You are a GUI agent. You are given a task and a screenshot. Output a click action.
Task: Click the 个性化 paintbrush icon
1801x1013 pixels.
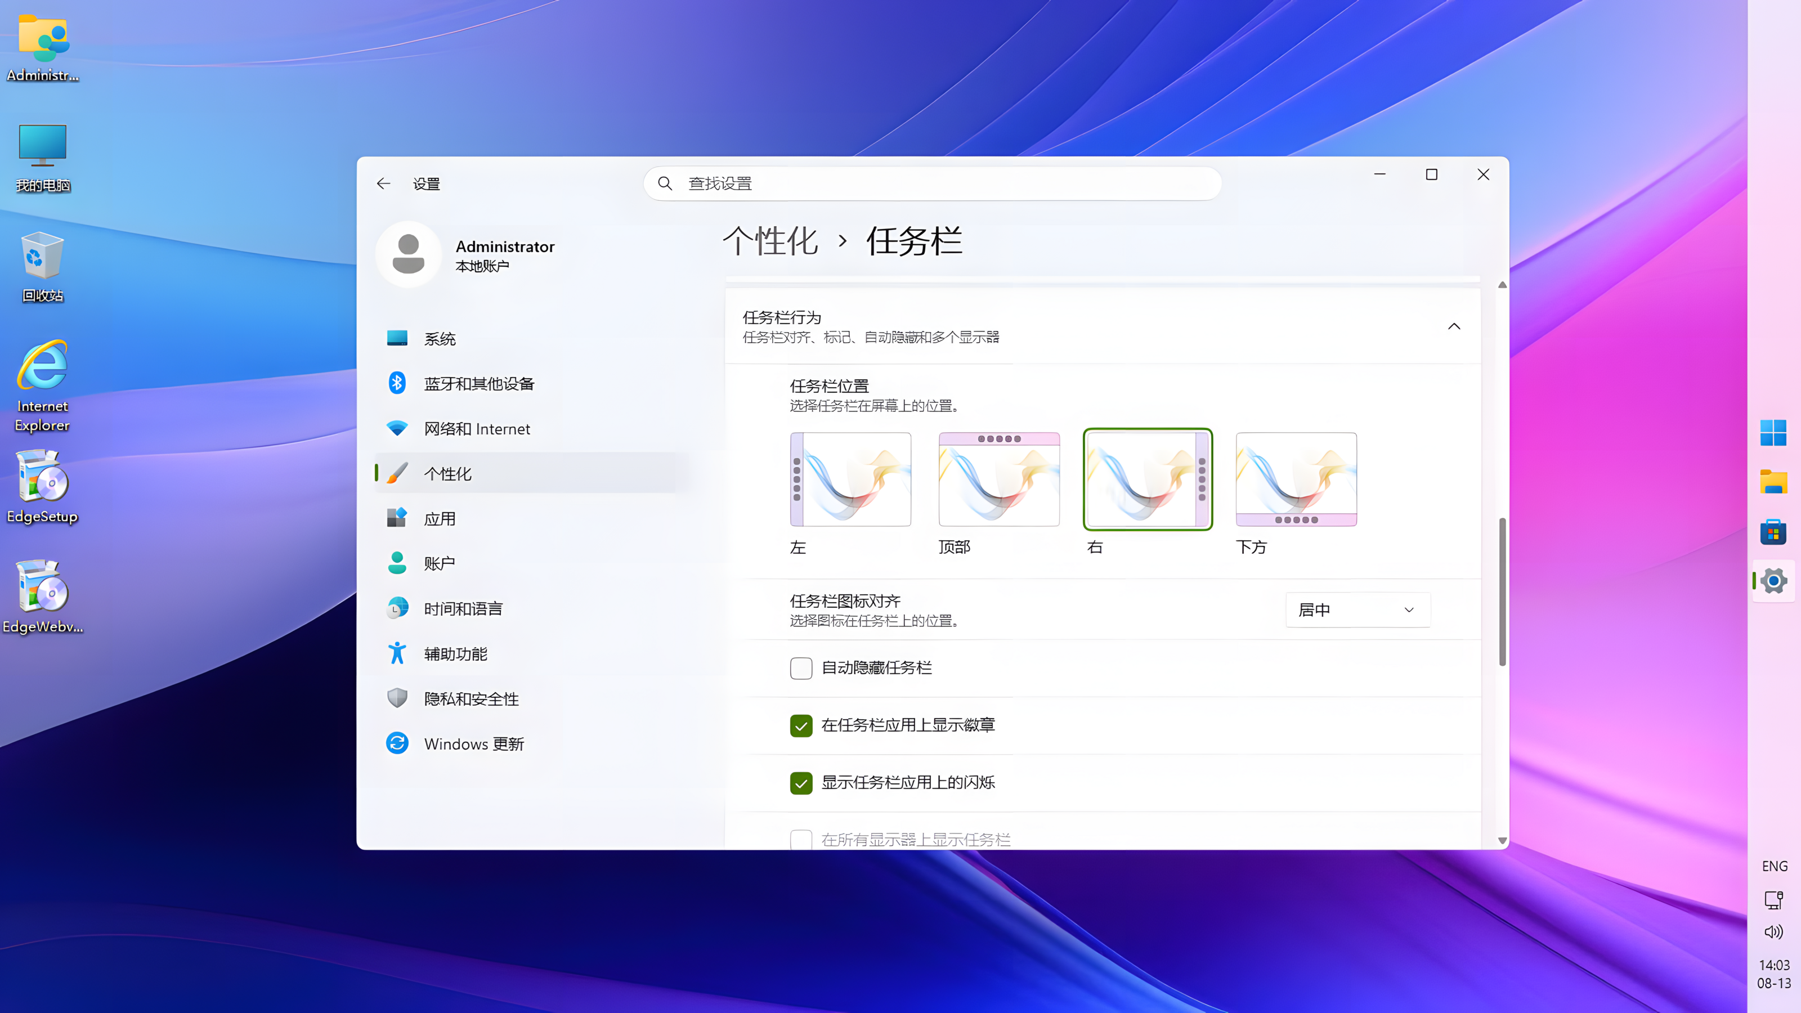pos(397,473)
